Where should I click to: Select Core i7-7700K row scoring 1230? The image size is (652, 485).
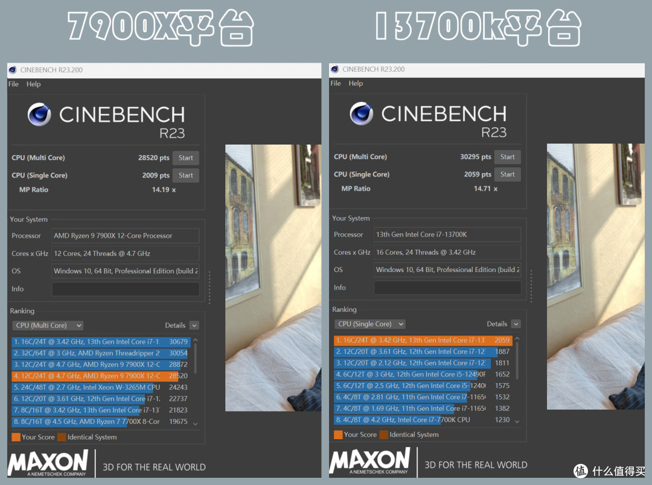[423, 420]
